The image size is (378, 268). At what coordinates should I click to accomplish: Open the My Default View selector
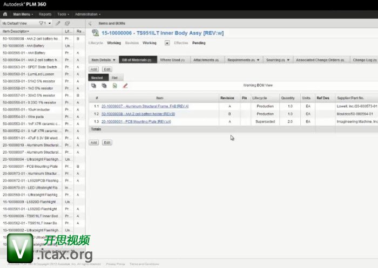[x=15, y=23]
